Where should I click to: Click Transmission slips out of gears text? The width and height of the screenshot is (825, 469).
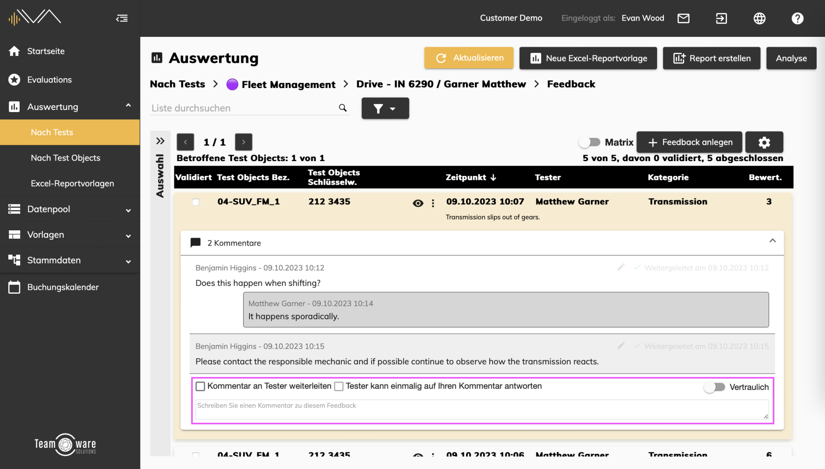[493, 217]
